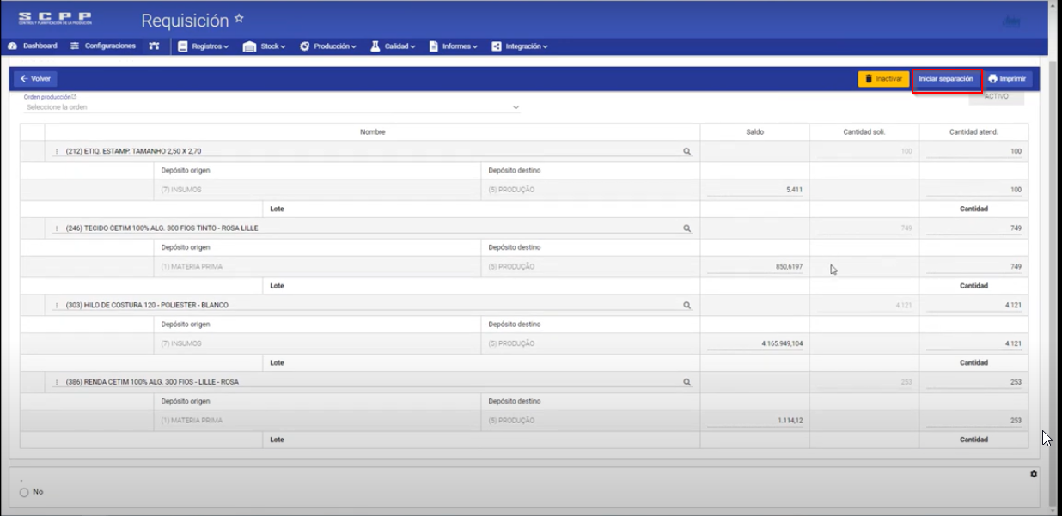
Task: Click the Registros icon in the nav bar
Action: click(183, 46)
